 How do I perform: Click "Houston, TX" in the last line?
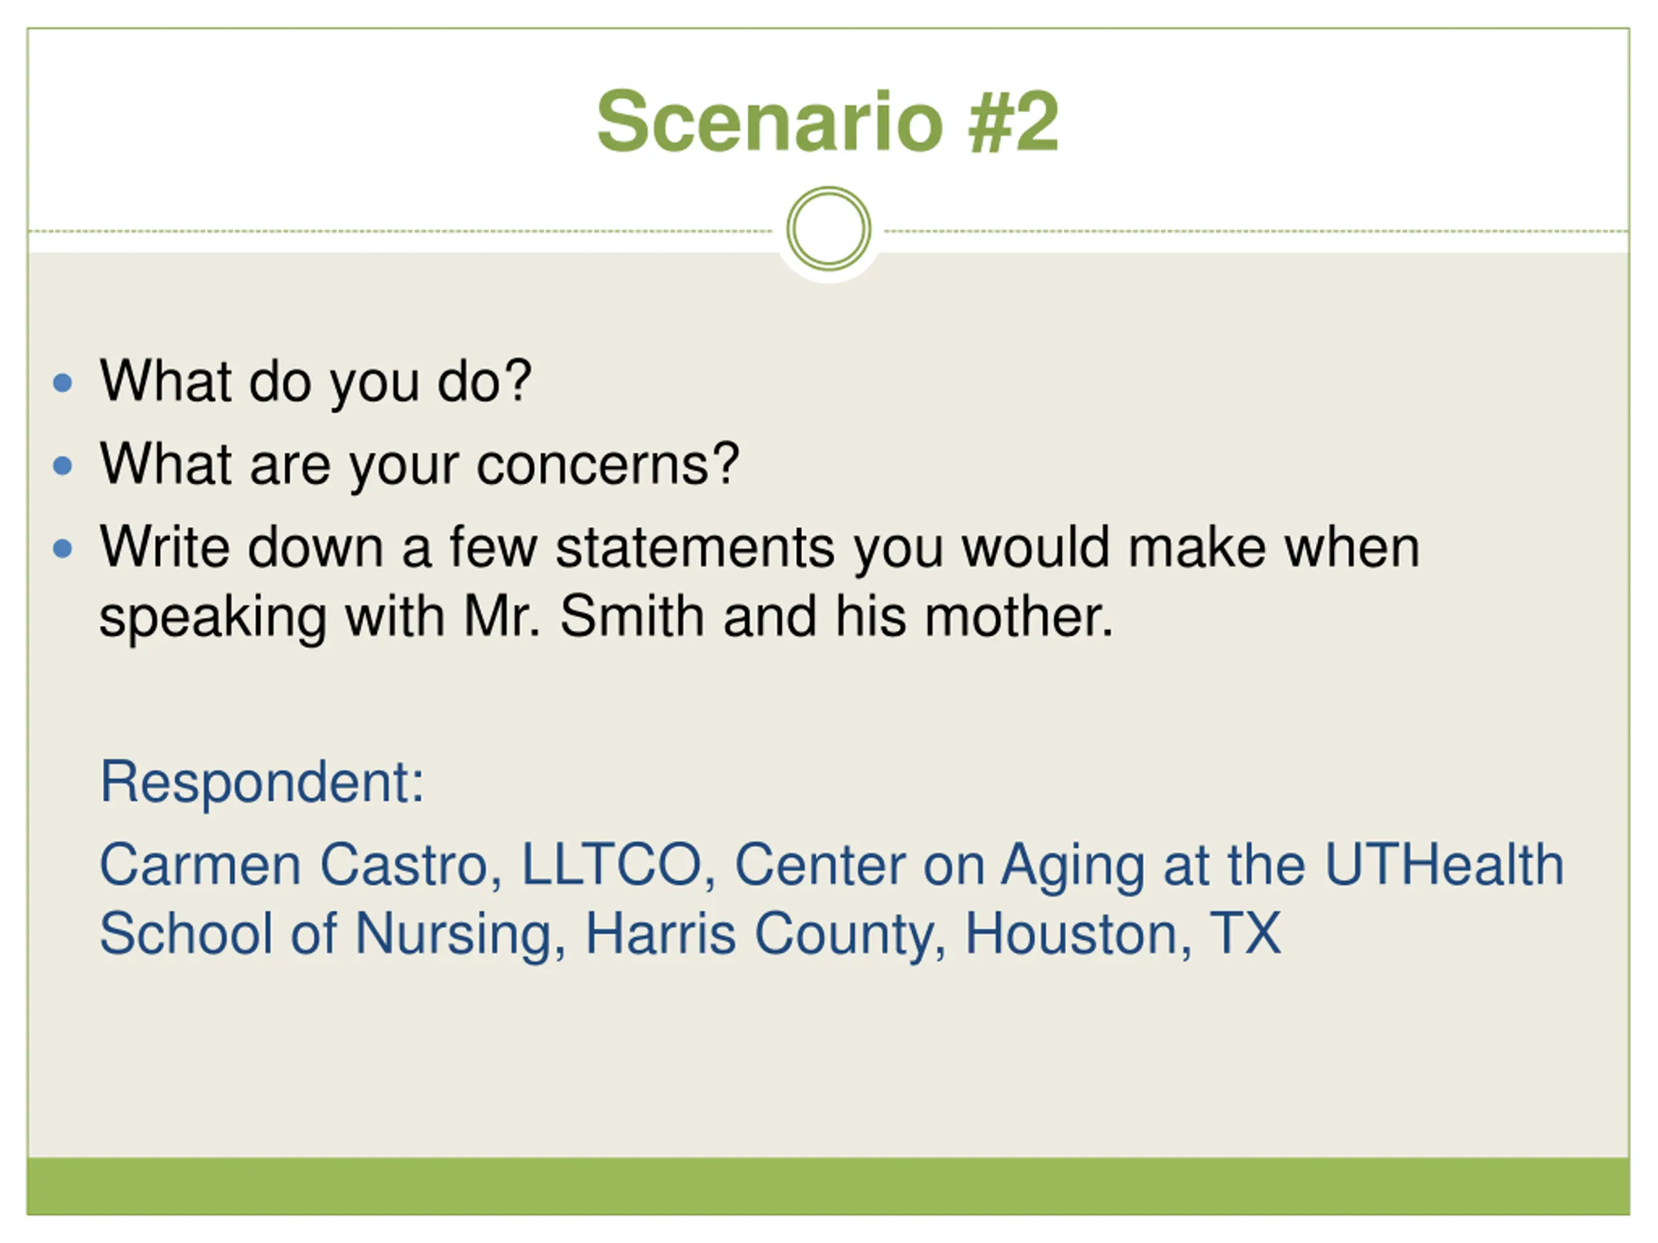pos(1123,934)
